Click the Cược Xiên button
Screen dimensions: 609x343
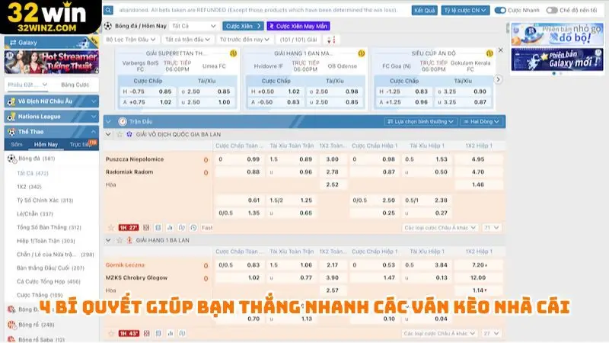coord(243,26)
